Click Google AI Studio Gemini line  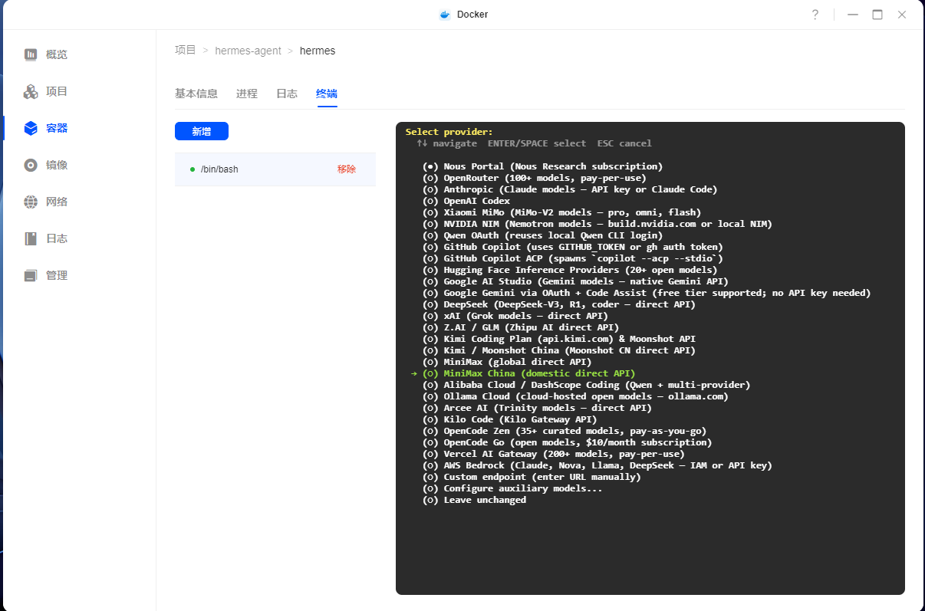point(575,281)
